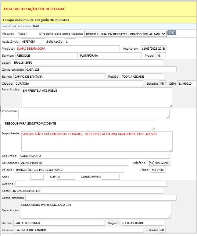Screen dimensions: 197x236
Task: Click the Importante notes text area
Action: (97, 141)
